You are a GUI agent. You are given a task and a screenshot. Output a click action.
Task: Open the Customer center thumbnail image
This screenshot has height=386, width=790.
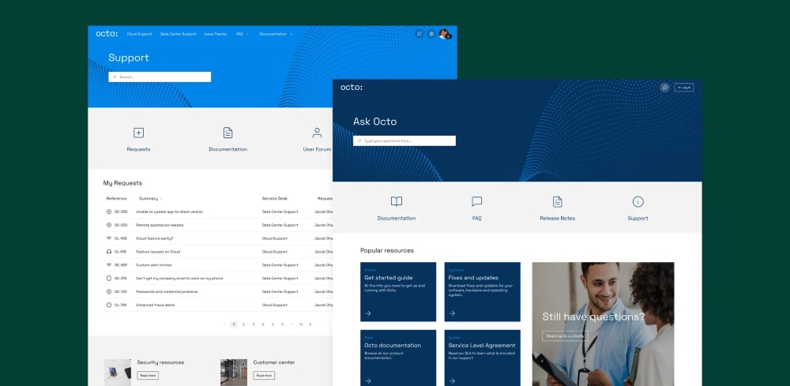point(234,373)
